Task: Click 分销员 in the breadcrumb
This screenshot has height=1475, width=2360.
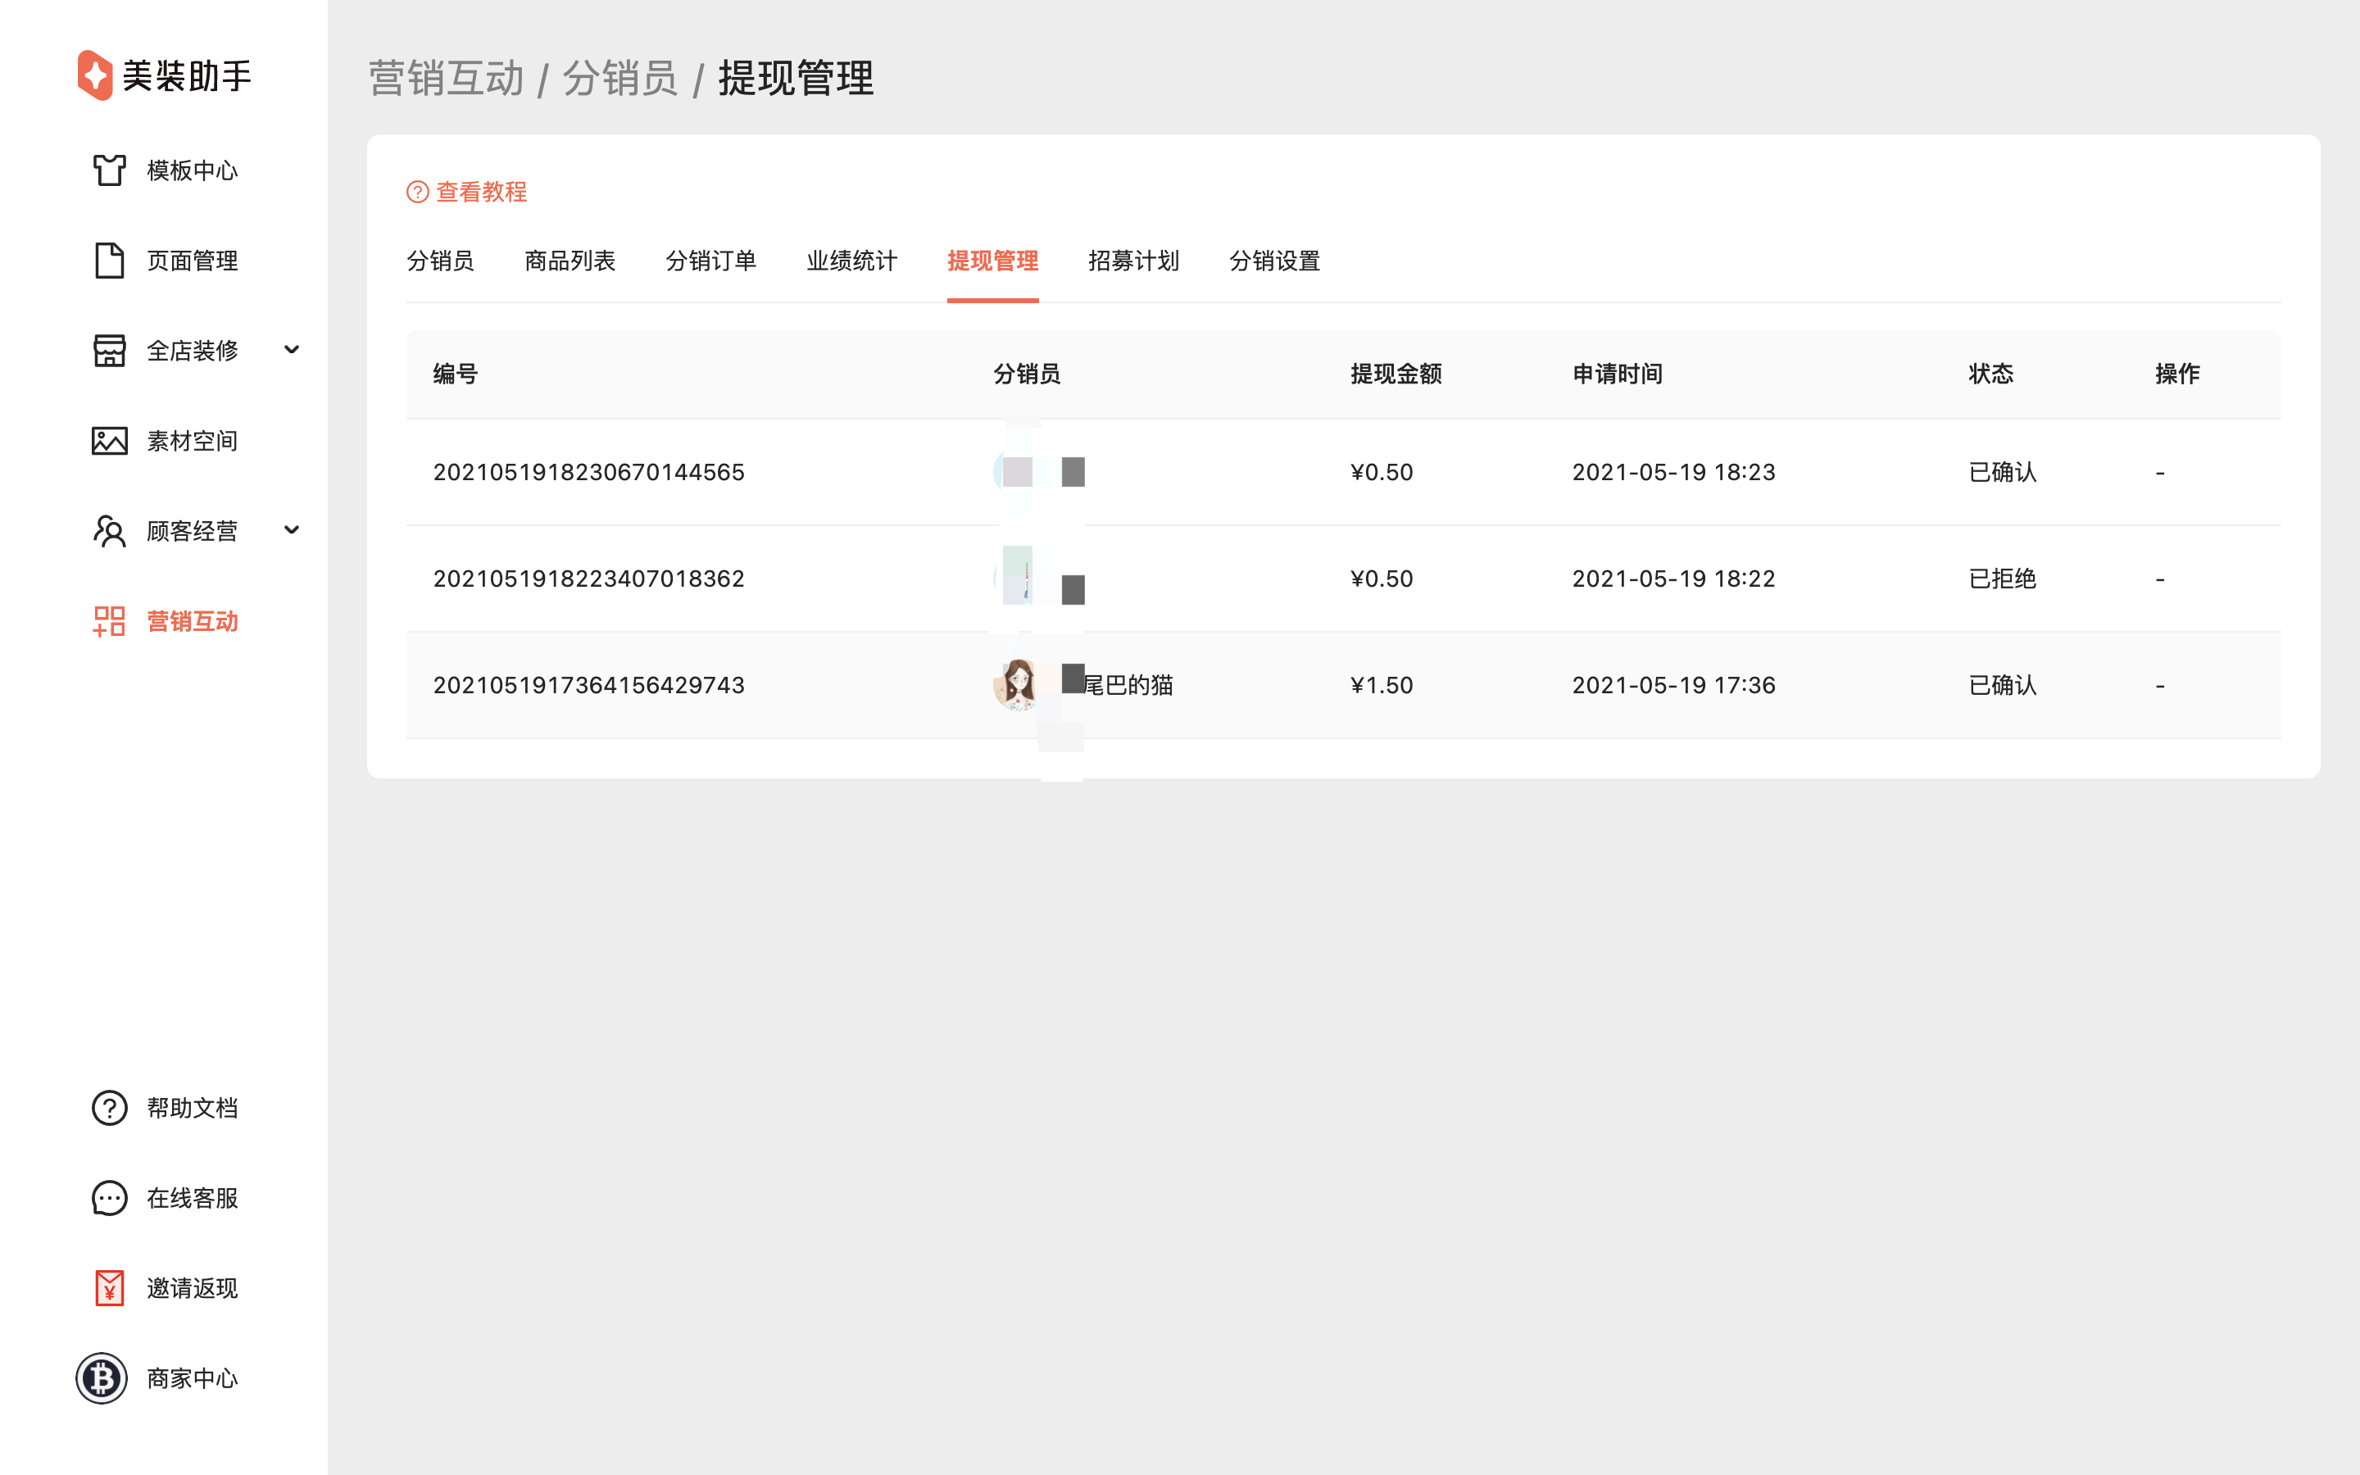Action: tap(619, 79)
